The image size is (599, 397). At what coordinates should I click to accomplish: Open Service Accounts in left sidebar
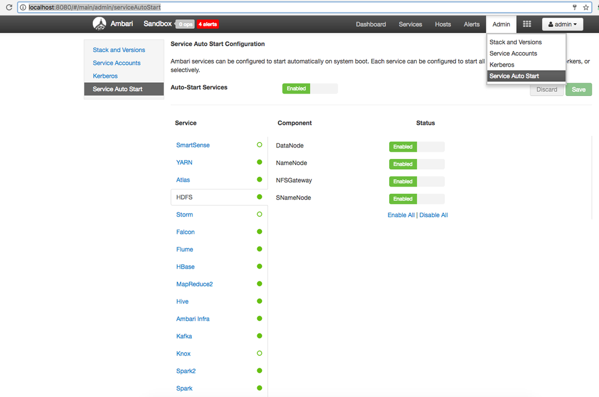point(116,63)
